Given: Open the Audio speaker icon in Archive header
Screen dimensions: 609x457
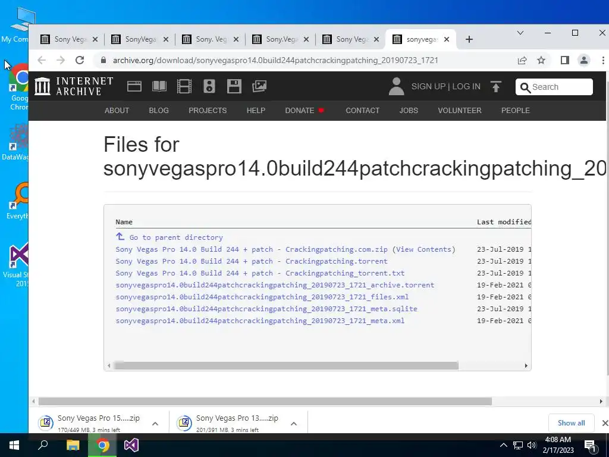Looking at the screenshot, I should (x=209, y=86).
